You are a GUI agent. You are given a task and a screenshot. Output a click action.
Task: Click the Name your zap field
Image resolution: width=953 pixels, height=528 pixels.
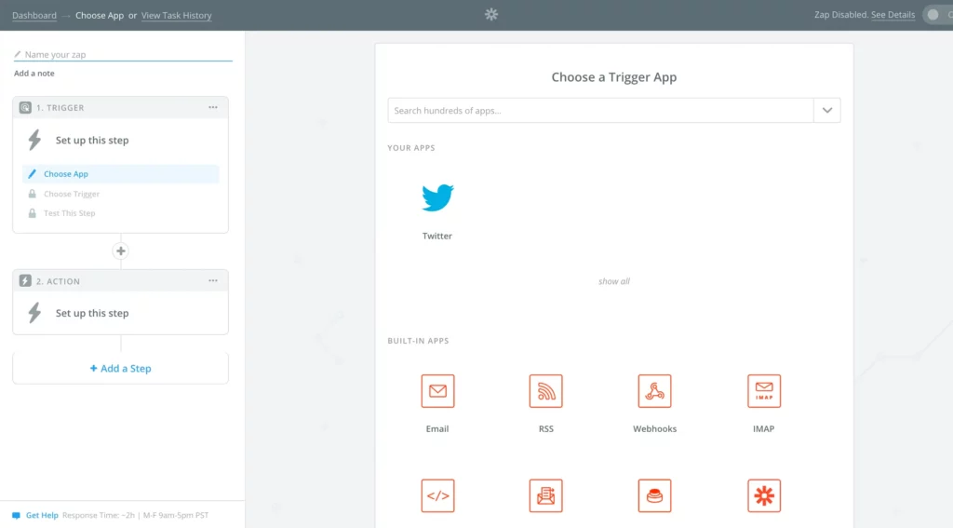coord(123,54)
